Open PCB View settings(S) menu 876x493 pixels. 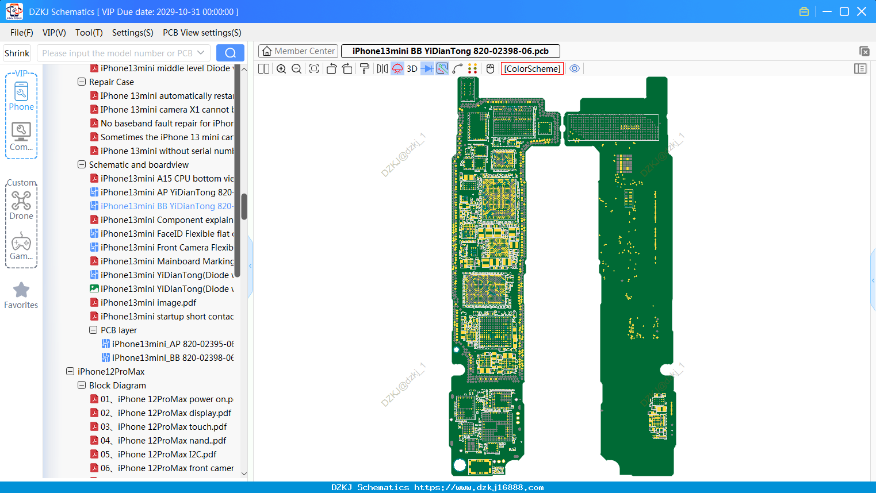coord(202,33)
